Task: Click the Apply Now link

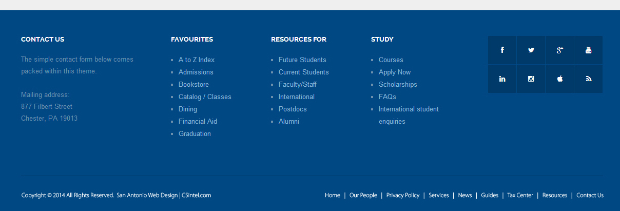Action: pyautogui.click(x=395, y=72)
